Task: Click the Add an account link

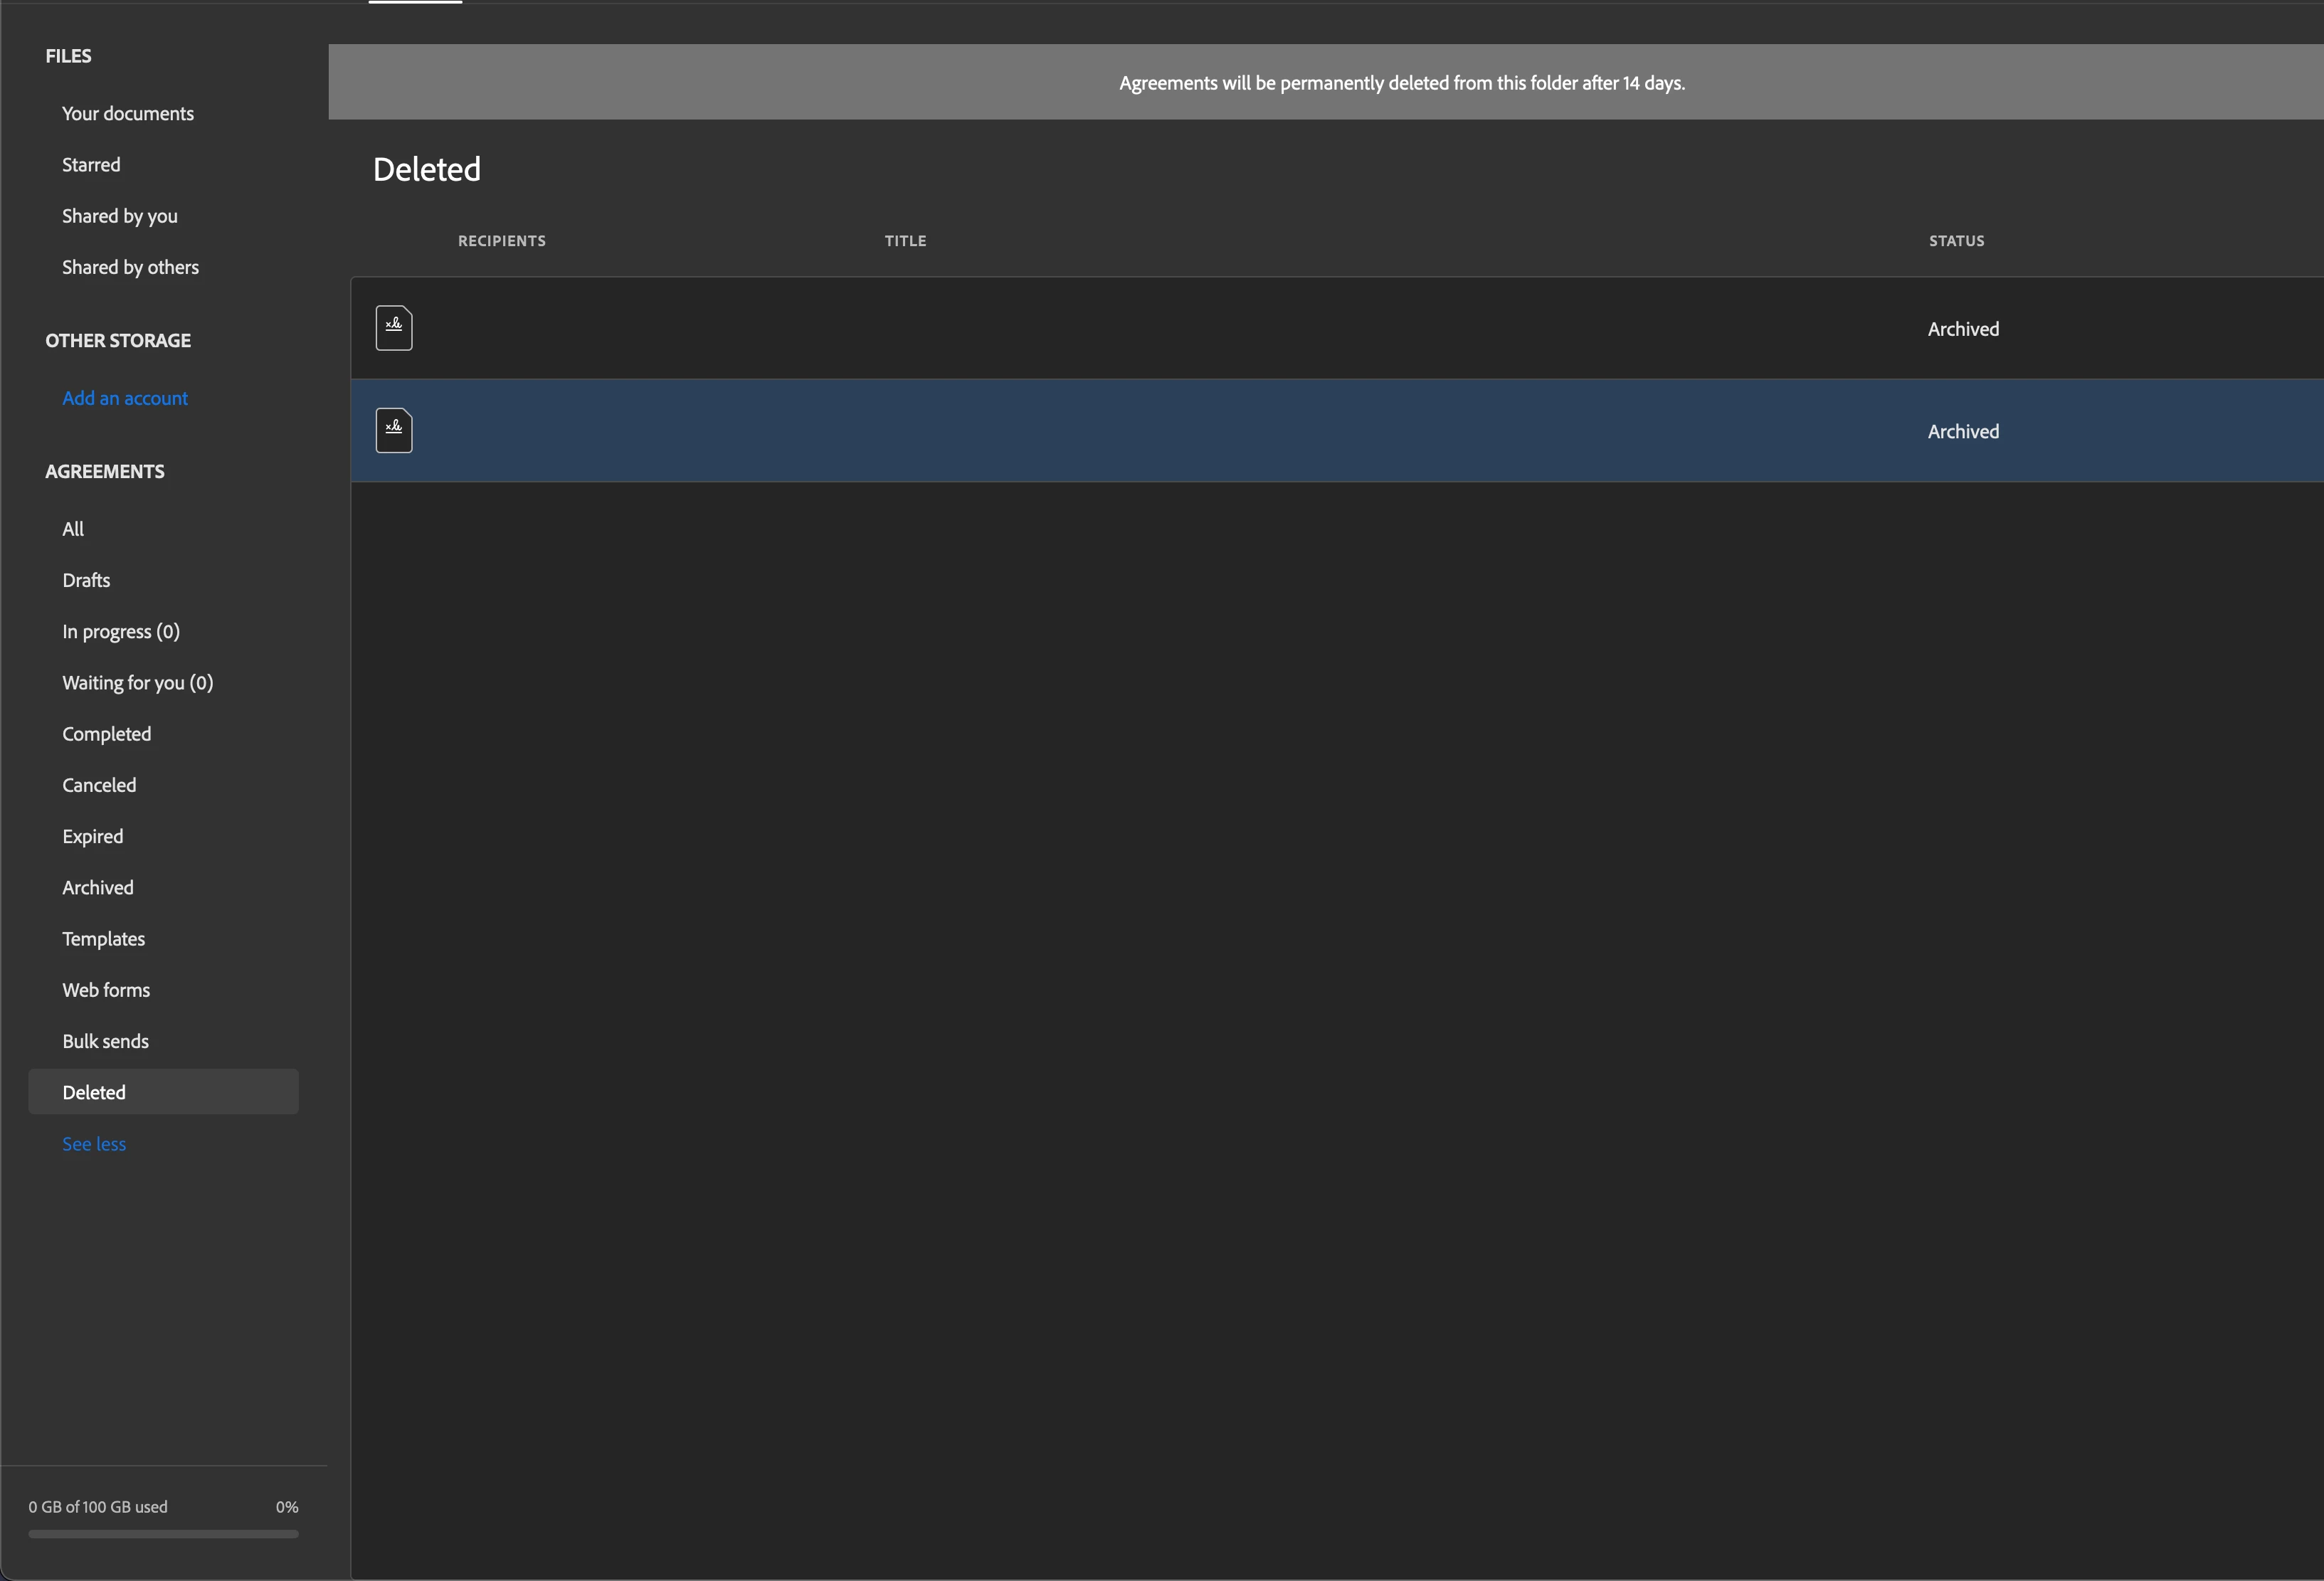Action: 125,398
